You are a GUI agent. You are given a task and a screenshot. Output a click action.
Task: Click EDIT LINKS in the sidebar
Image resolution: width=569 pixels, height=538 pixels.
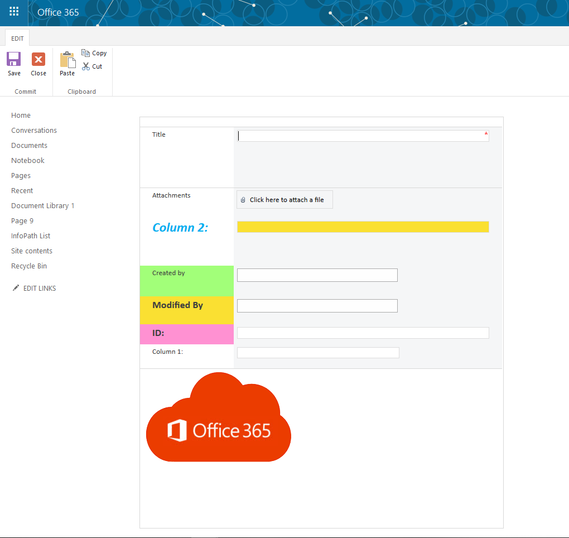click(x=40, y=288)
